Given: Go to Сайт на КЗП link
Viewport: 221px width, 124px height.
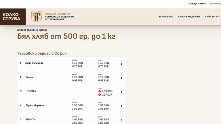Looking at the screenshot, I should pos(213,17).
